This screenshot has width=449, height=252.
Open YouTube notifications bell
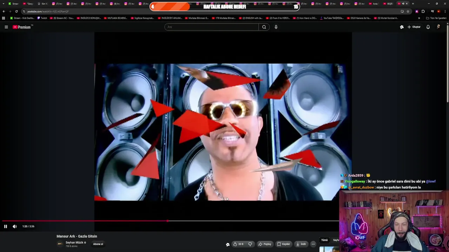428,27
